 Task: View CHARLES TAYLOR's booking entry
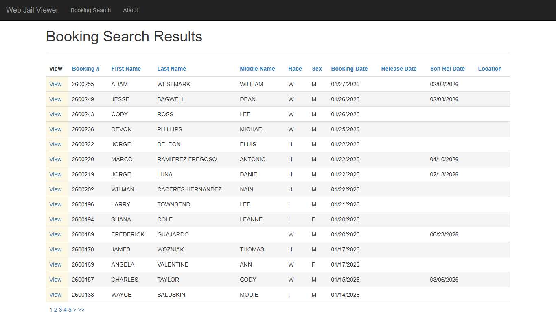point(55,279)
